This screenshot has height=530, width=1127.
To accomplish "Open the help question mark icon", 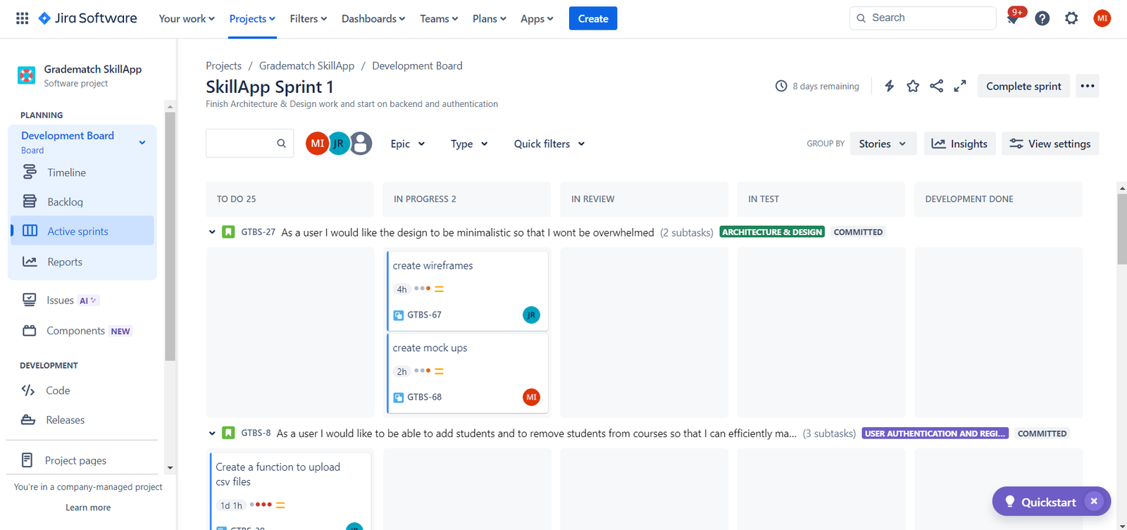I will click(x=1042, y=18).
